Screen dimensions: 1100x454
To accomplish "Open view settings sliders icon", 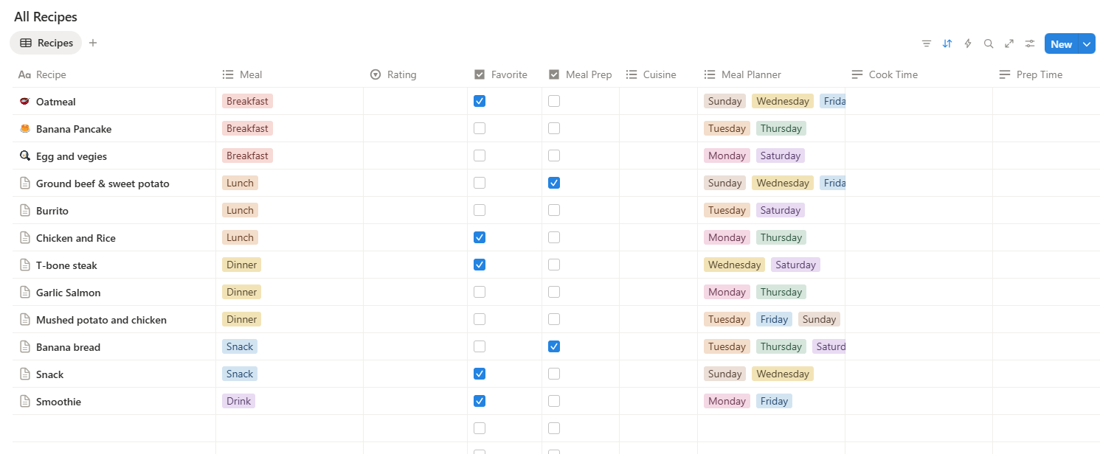I will tap(1030, 44).
